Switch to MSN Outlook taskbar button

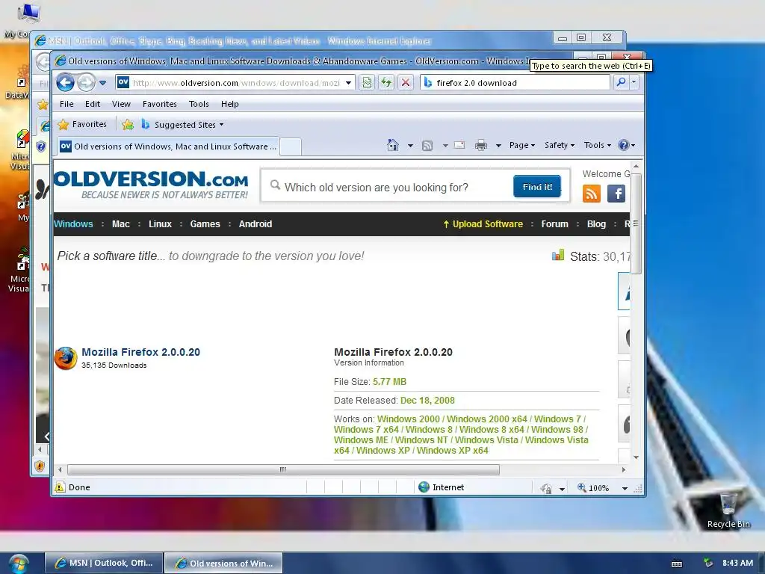point(104,563)
